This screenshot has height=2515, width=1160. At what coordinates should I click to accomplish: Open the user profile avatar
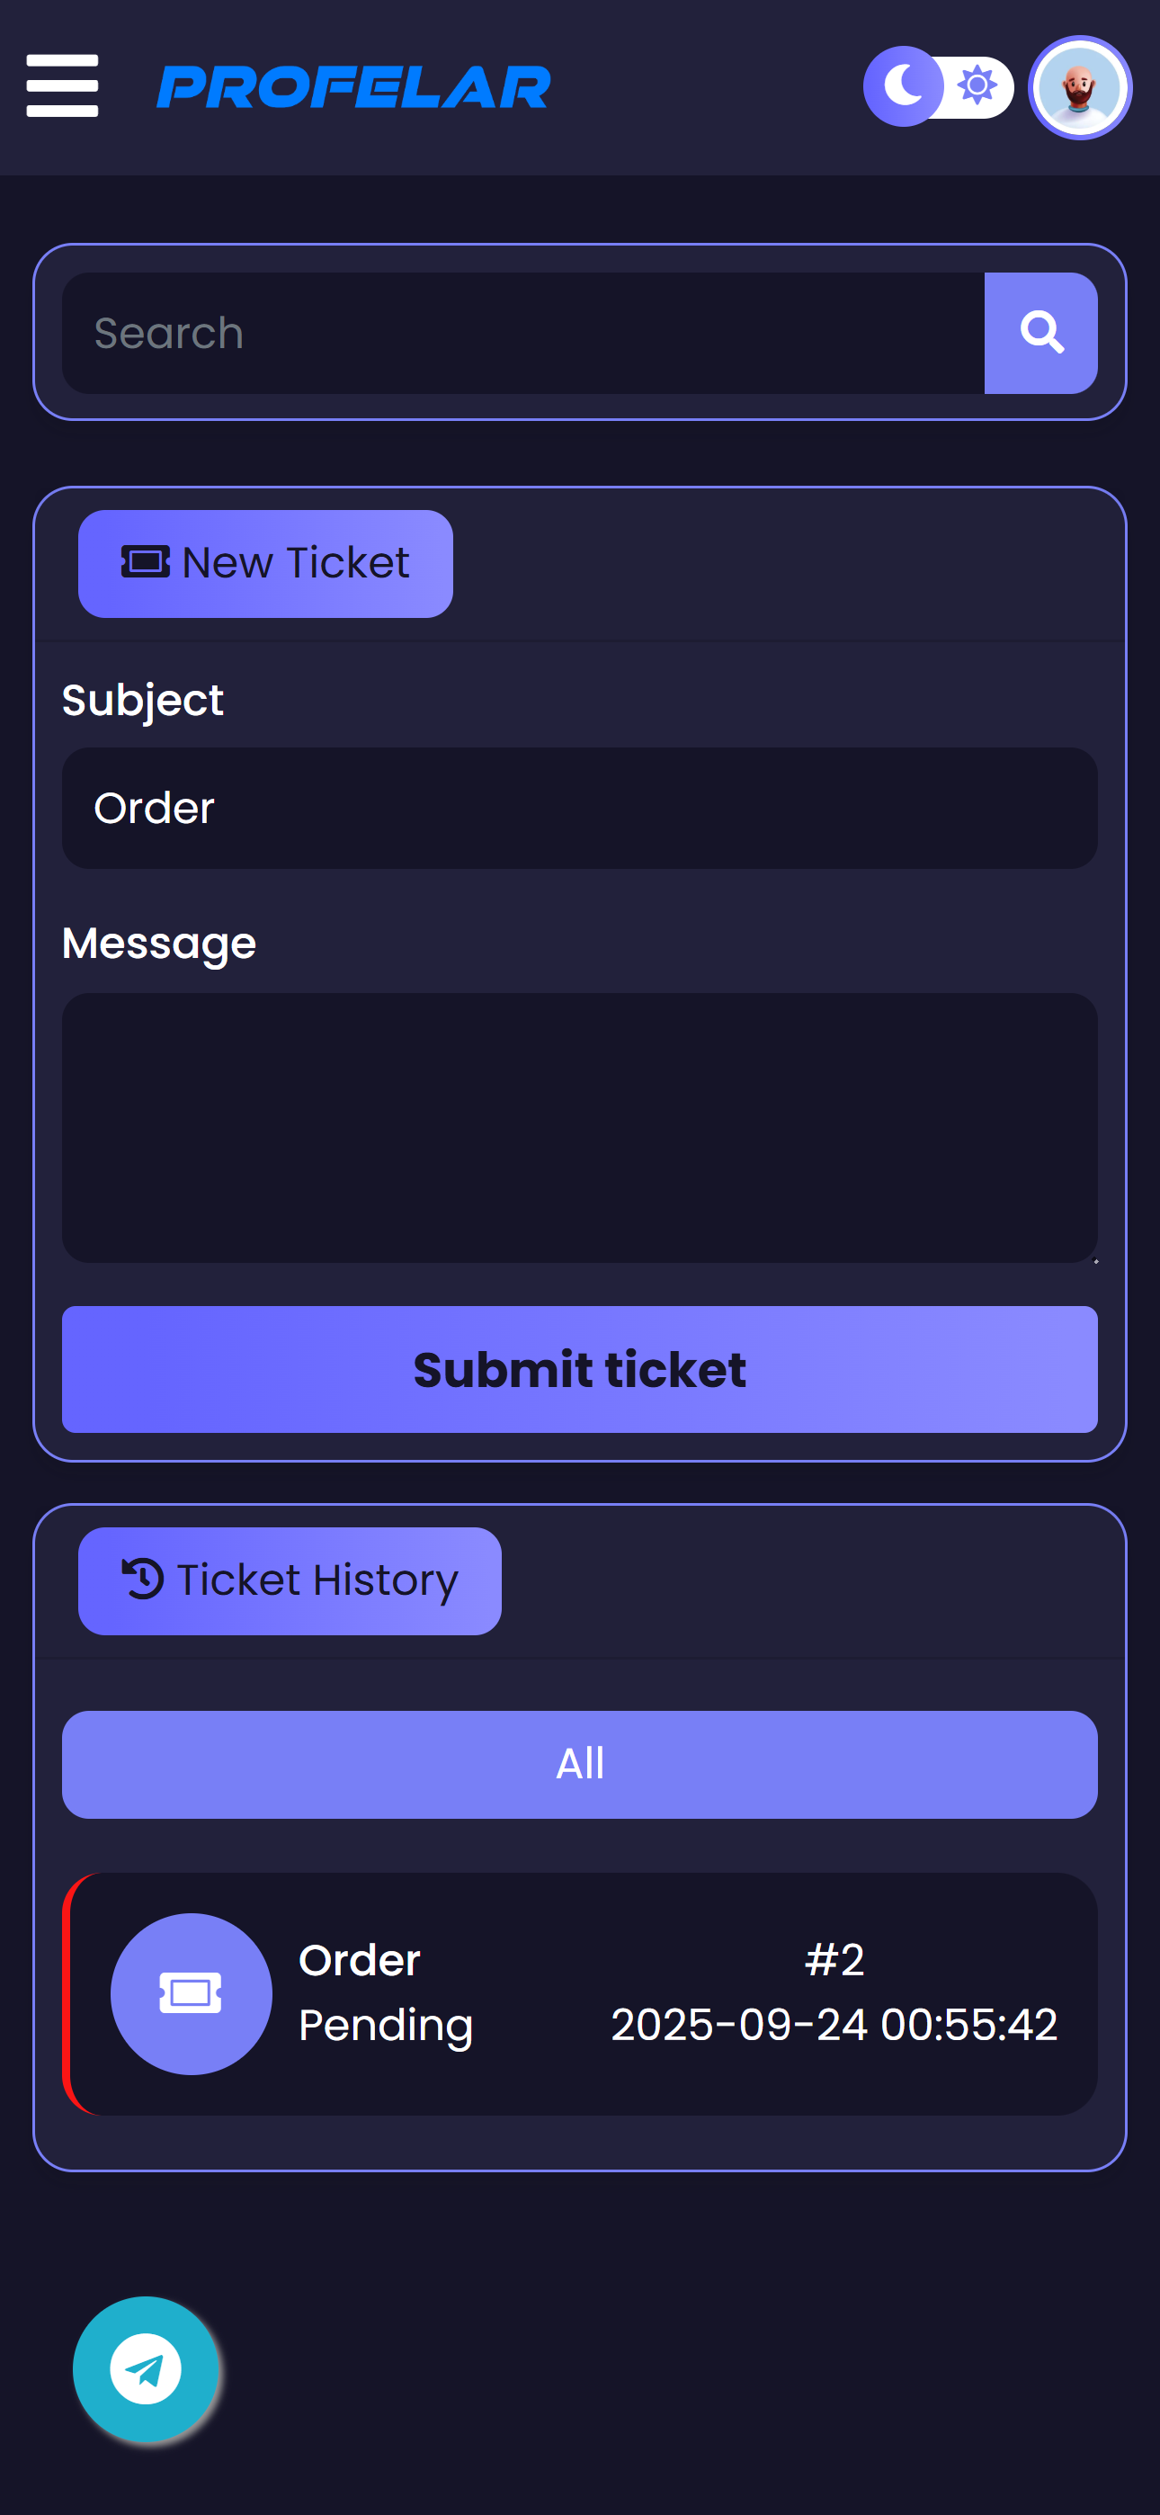coord(1079,88)
